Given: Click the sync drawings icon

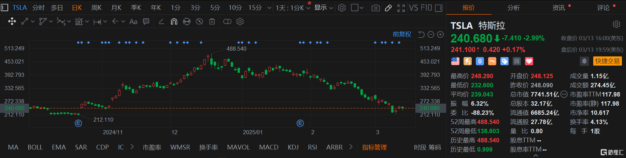Looking at the screenshot, I should pyautogui.click(x=187, y=21).
